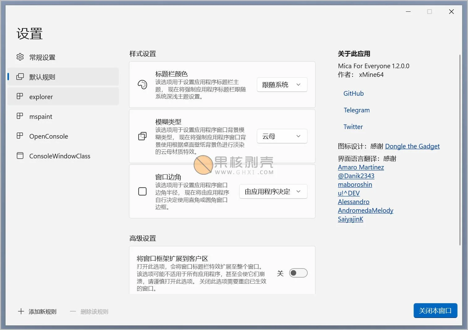Screen dimensions: 468x330
Task: Open the GitHub link
Action: click(x=353, y=93)
